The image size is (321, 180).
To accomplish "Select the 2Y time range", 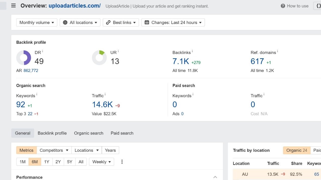I will tap(58, 162).
